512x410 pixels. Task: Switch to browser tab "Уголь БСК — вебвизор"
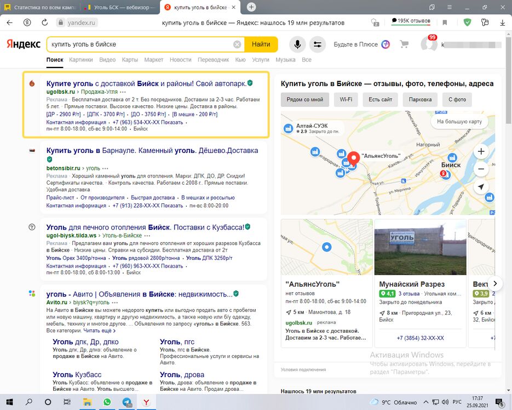tap(120, 7)
